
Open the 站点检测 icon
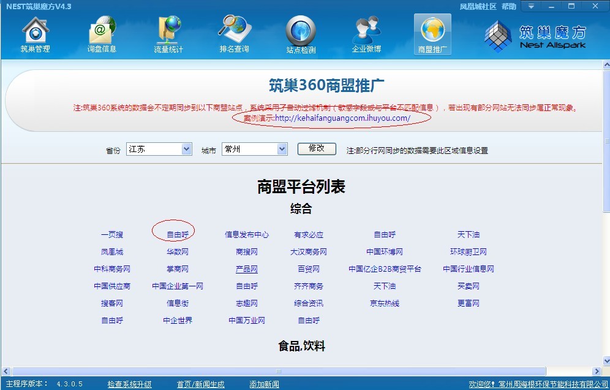[x=301, y=35]
